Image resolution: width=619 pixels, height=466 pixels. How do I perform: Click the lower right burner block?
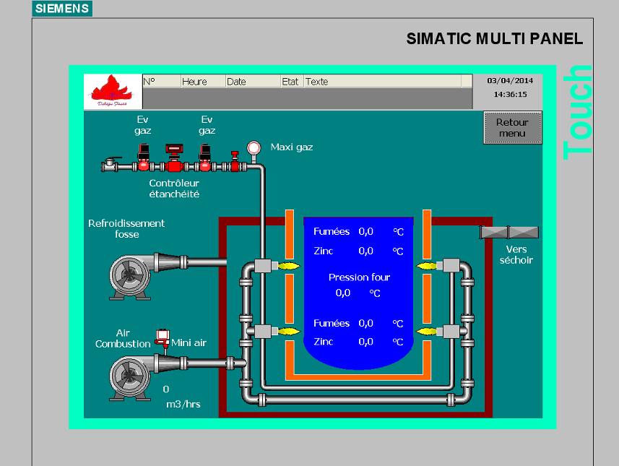(x=451, y=331)
